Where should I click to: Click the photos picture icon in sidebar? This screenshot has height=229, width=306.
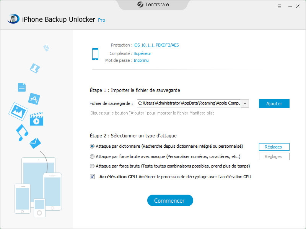pyautogui.click(x=18, y=111)
